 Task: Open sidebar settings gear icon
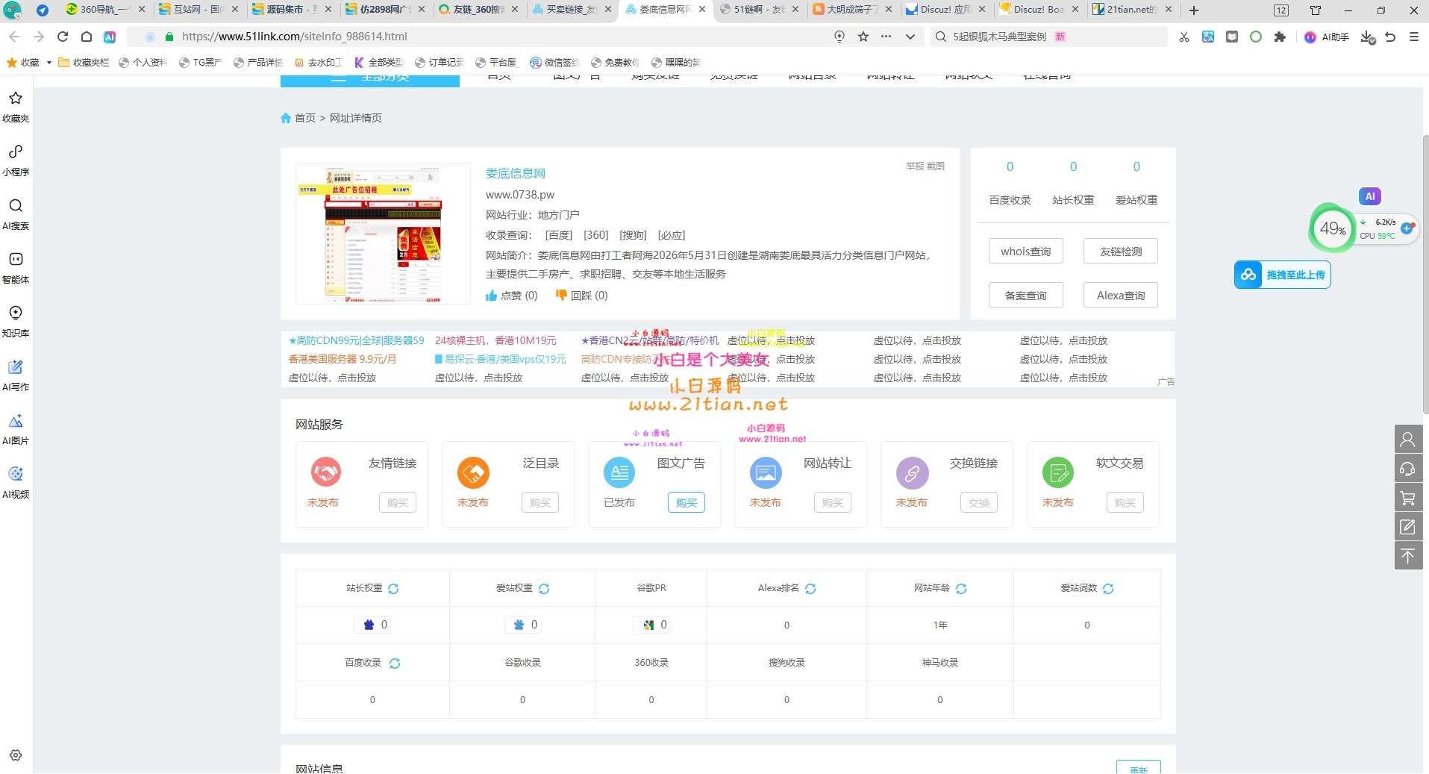(x=16, y=755)
